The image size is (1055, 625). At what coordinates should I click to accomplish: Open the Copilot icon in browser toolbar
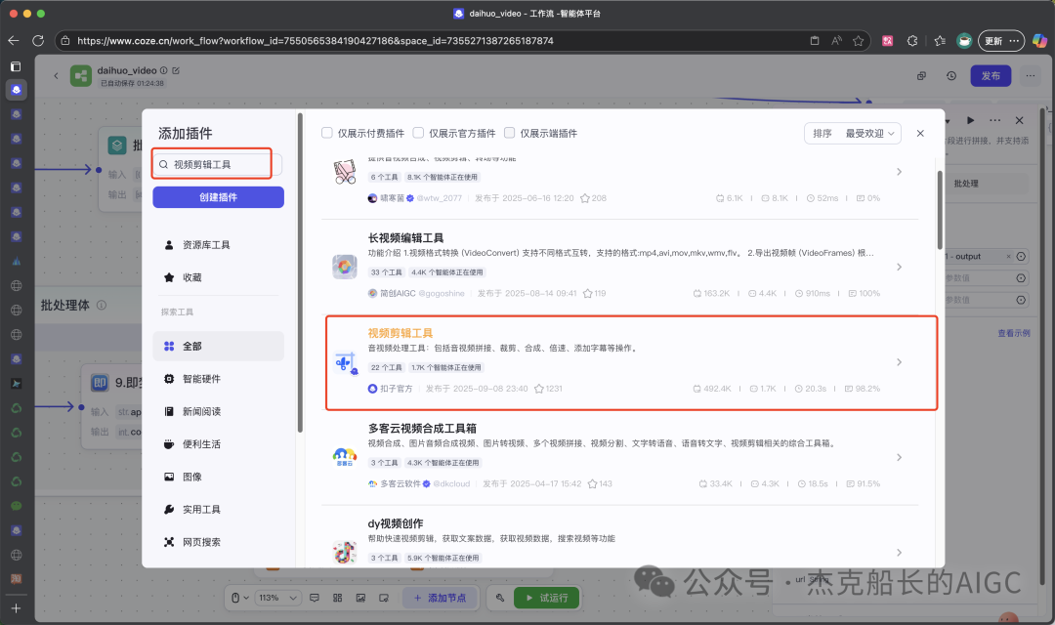click(1039, 40)
